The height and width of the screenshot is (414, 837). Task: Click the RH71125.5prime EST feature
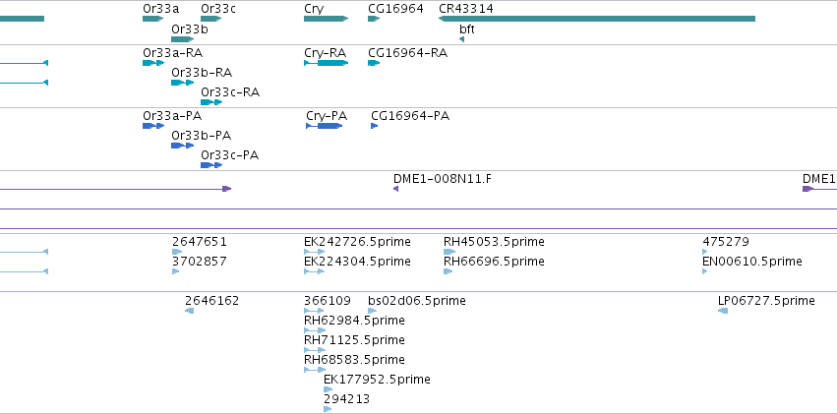(x=315, y=350)
